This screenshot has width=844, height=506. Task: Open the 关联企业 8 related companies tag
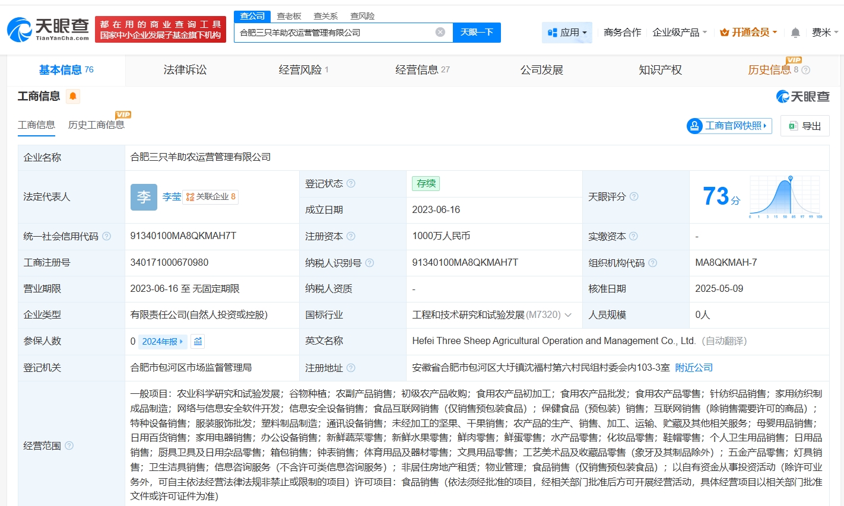point(211,197)
